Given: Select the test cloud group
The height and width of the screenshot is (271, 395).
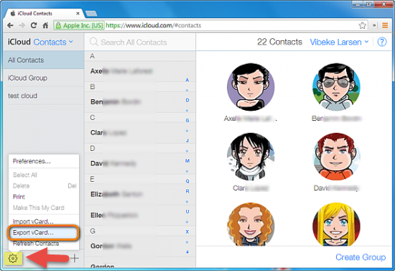Looking at the screenshot, I should (x=44, y=96).
